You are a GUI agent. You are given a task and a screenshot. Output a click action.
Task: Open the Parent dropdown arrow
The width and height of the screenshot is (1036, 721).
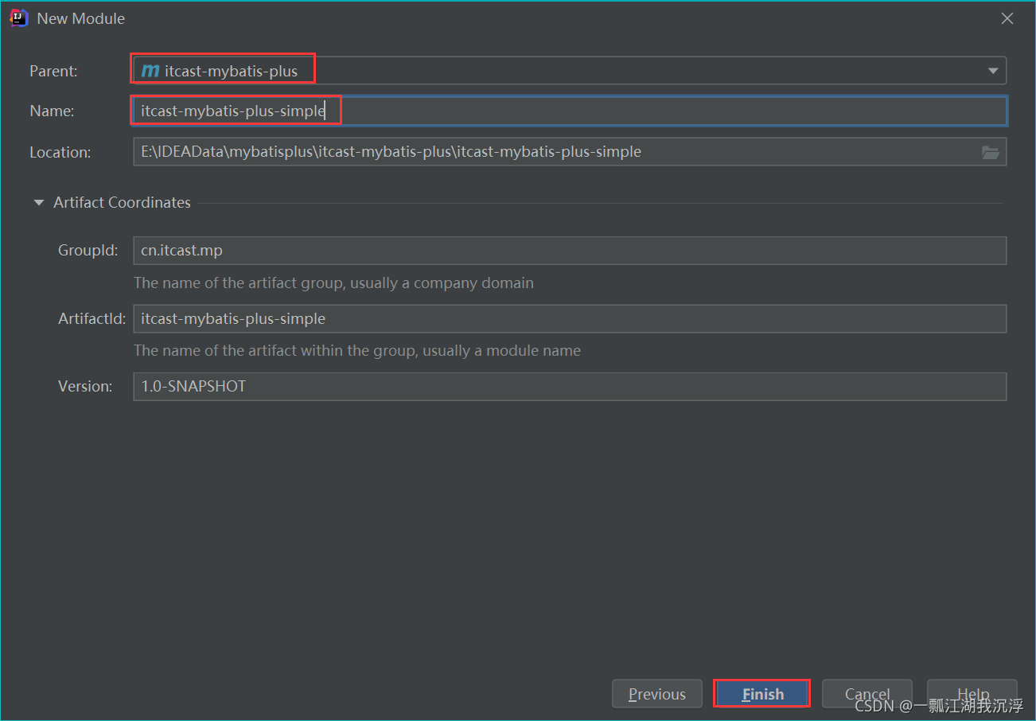992,71
